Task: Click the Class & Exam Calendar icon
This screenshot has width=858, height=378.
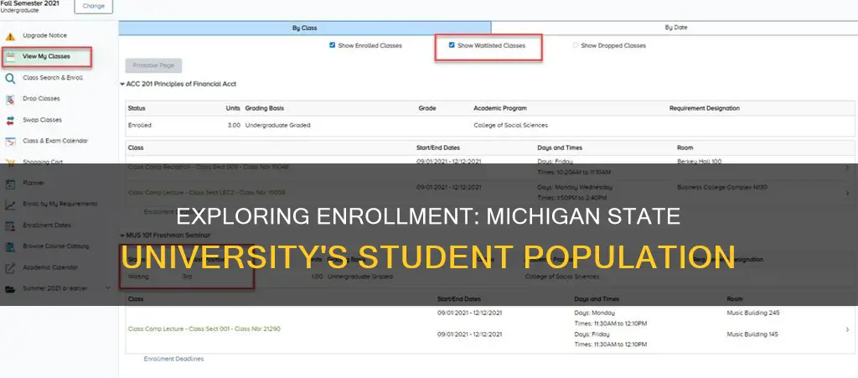Action: click(x=10, y=142)
